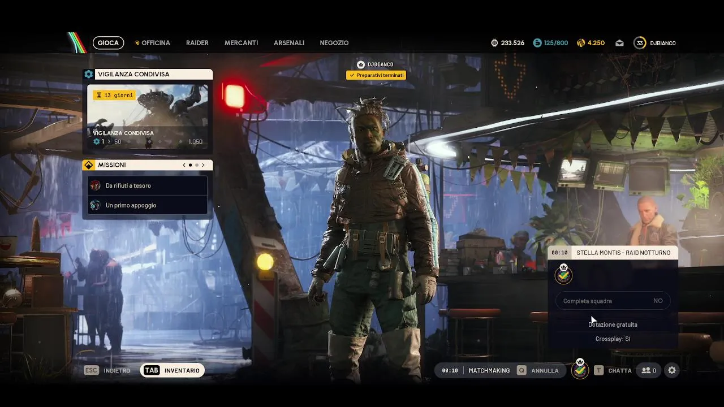
Task: Open the friends list icon
Action: point(648,370)
